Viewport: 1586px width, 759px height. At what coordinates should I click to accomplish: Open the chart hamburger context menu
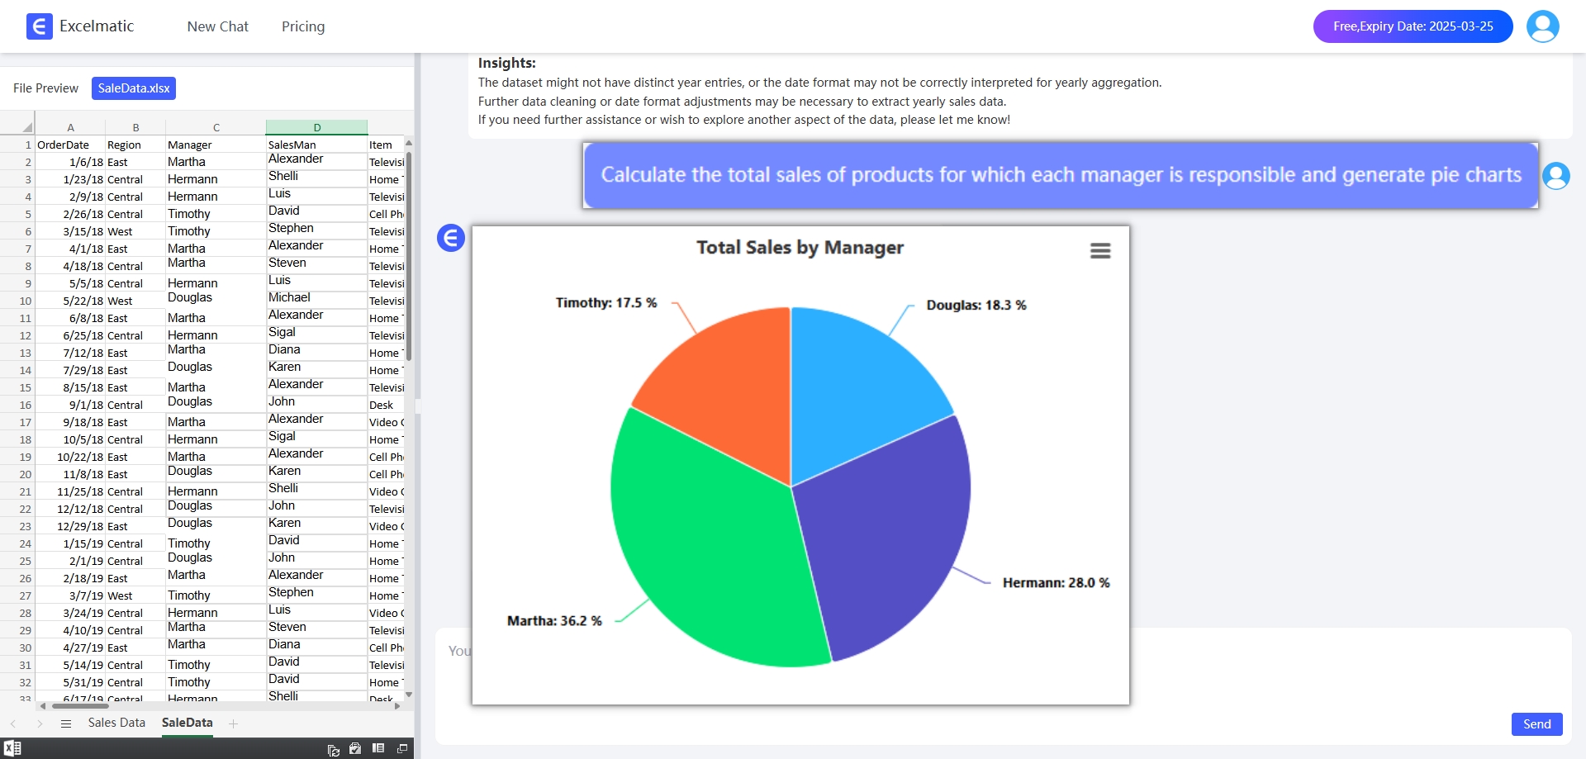tap(1100, 250)
